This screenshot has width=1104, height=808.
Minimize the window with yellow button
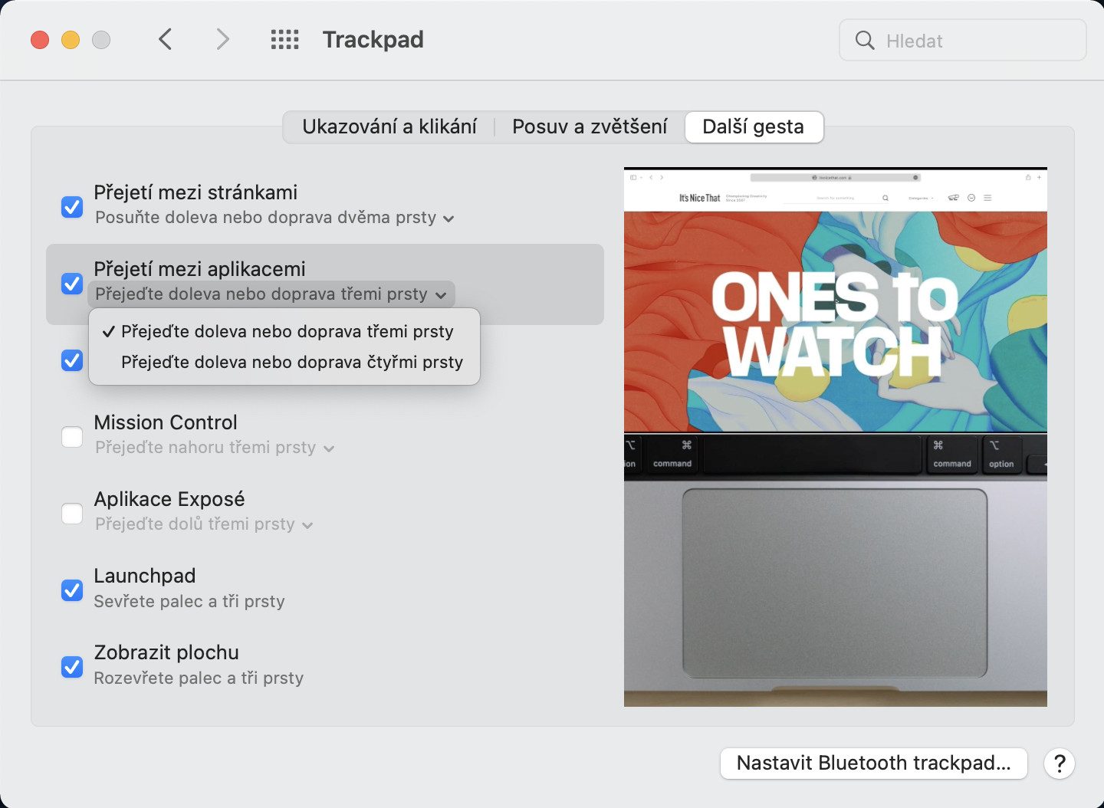click(x=71, y=39)
